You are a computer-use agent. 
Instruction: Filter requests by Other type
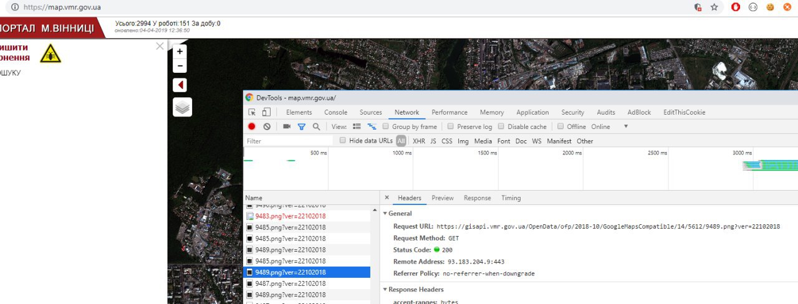(x=585, y=141)
